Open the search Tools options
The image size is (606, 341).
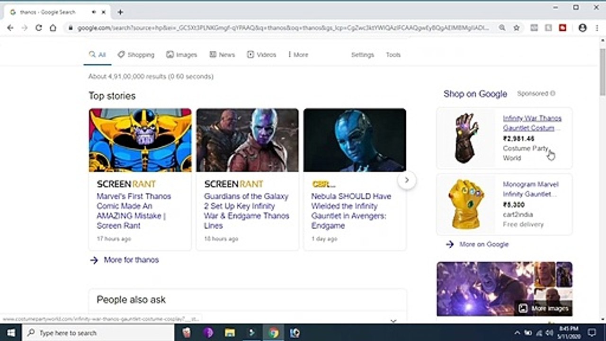click(x=393, y=55)
